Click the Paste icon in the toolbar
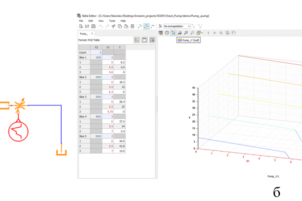 click(x=126, y=26)
